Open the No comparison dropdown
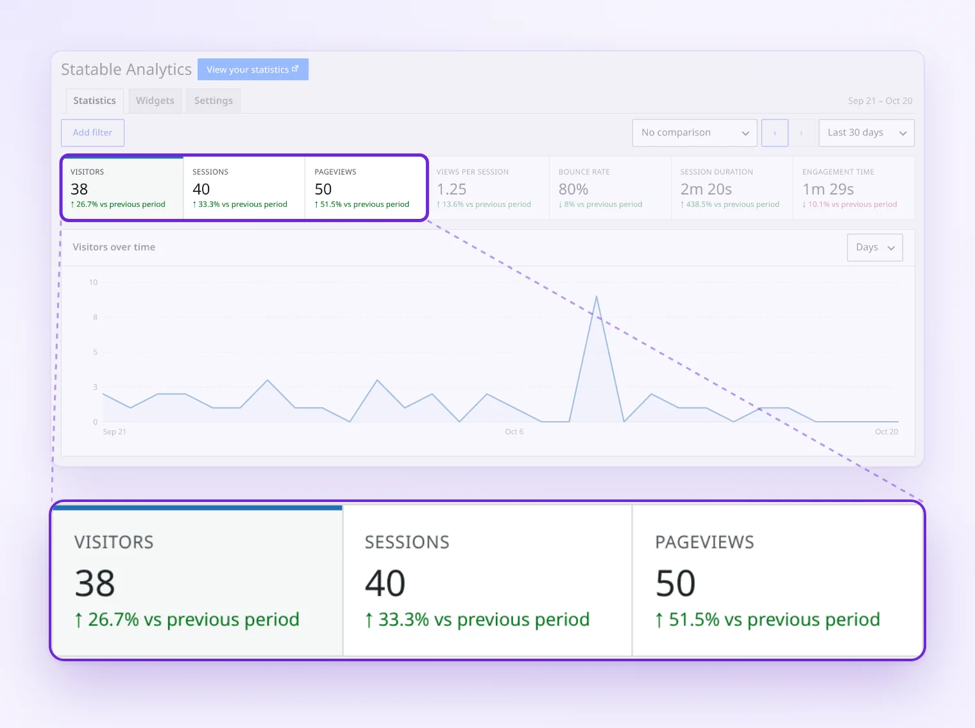 pos(695,133)
